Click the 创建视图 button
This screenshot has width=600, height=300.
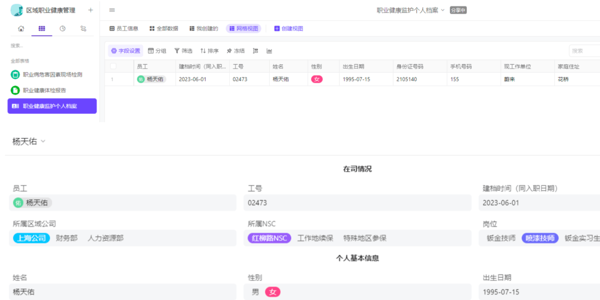pyautogui.click(x=288, y=28)
